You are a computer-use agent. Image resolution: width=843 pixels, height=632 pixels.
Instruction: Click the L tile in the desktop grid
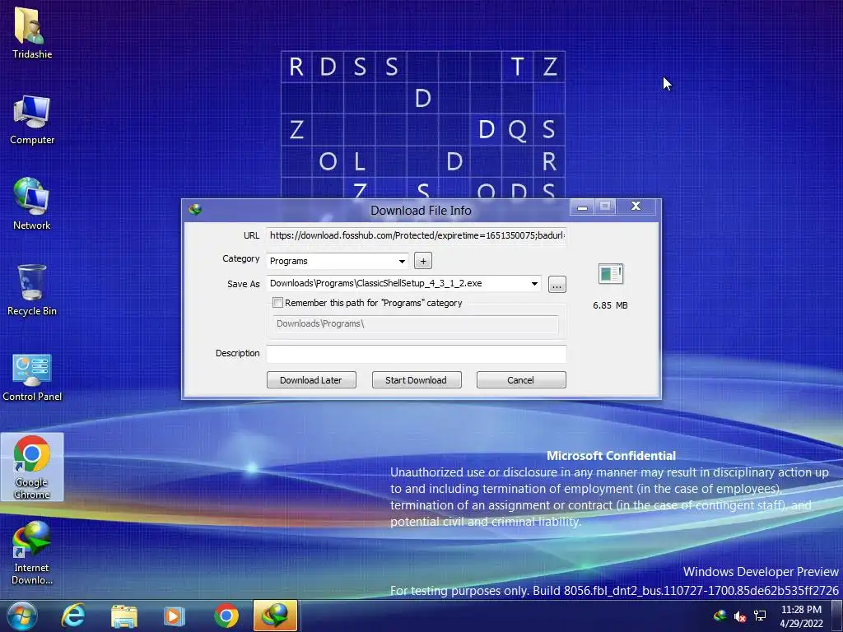point(359,161)
